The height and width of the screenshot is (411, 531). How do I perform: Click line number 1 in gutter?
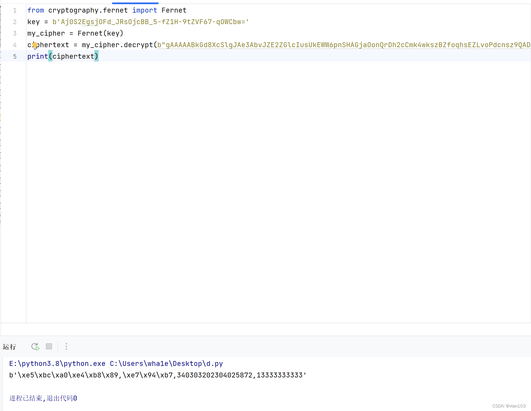(x=15, y=10)
